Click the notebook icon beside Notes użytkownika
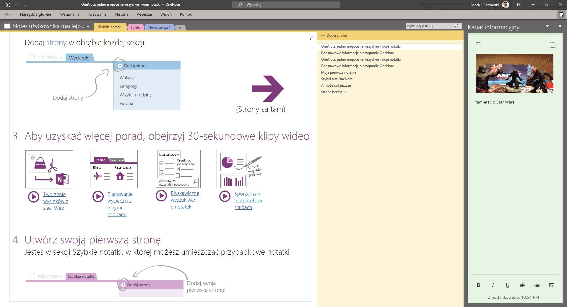Image resolution: width=567 pixels, height=307 pixels. [7, 26]
